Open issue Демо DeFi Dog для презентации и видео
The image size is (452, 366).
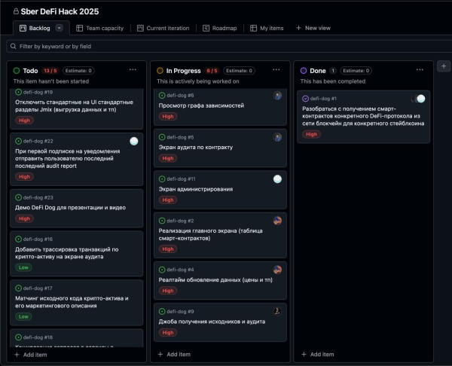click(70, 208)
